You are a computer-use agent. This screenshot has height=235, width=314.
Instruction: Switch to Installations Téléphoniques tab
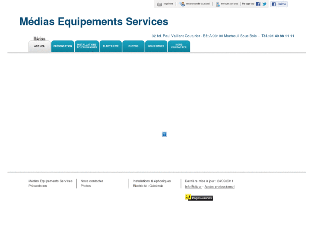[x=87, y=47]
